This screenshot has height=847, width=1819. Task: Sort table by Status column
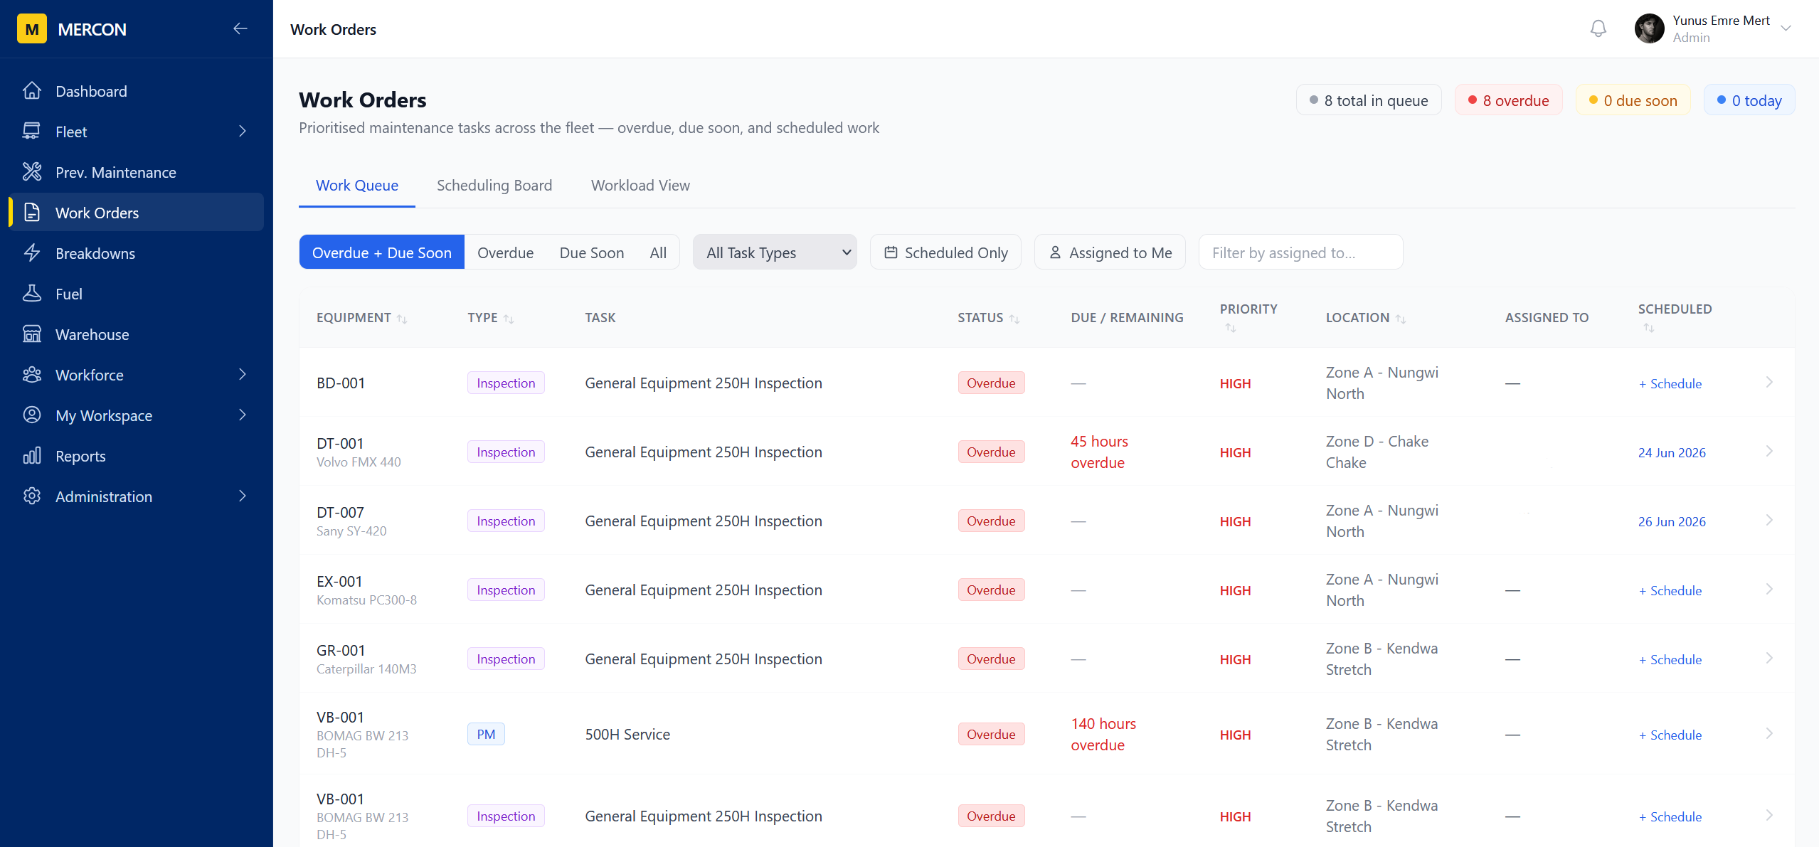1014,319
